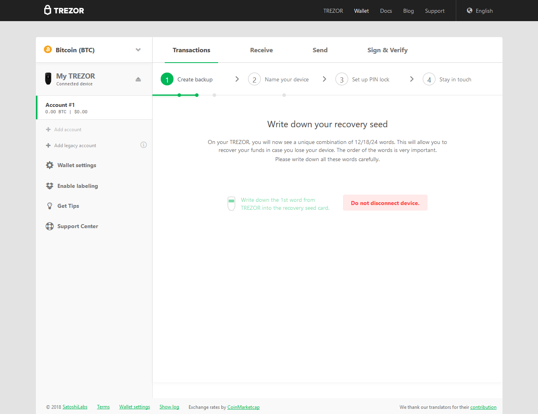Open the Sign & Verify tab
This screenshot has height=414, width=538.
(x=387, y=50)
